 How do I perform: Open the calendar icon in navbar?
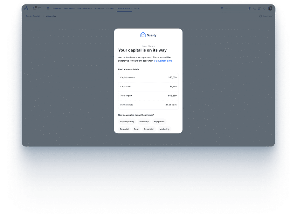39,8
